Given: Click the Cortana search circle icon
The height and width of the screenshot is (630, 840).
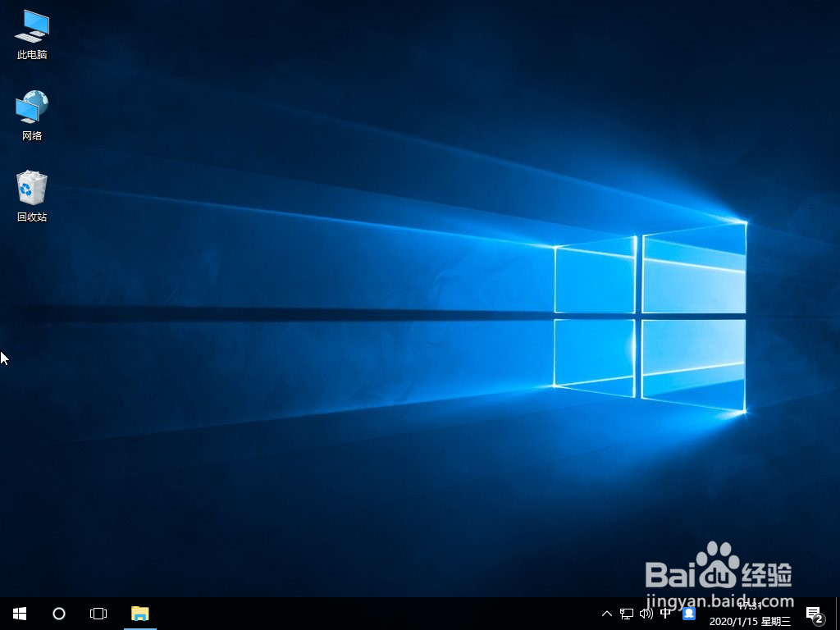Looking at the screenshot, I should tap(58, 613).
